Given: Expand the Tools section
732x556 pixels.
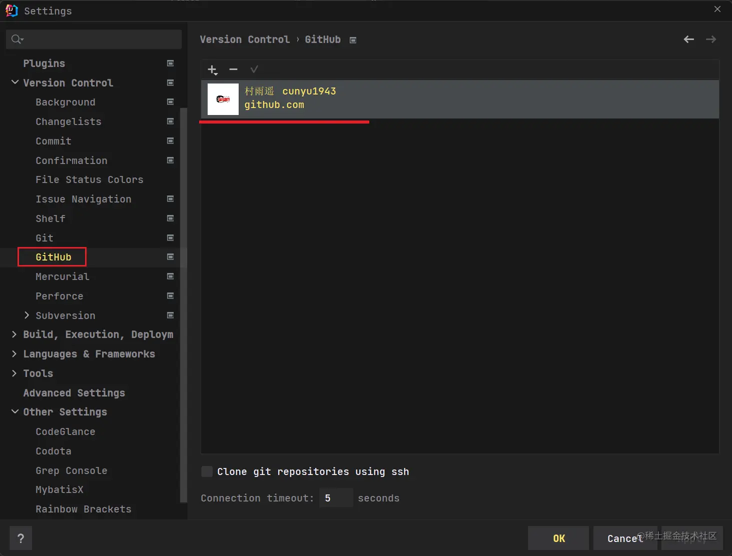Looking at the screenshot, I should (x=15, y=373).
